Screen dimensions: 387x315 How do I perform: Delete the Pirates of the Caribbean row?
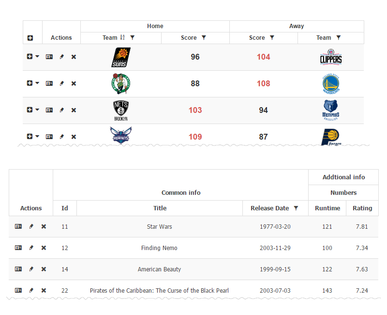pyautogui.click(x=44, y=290)
